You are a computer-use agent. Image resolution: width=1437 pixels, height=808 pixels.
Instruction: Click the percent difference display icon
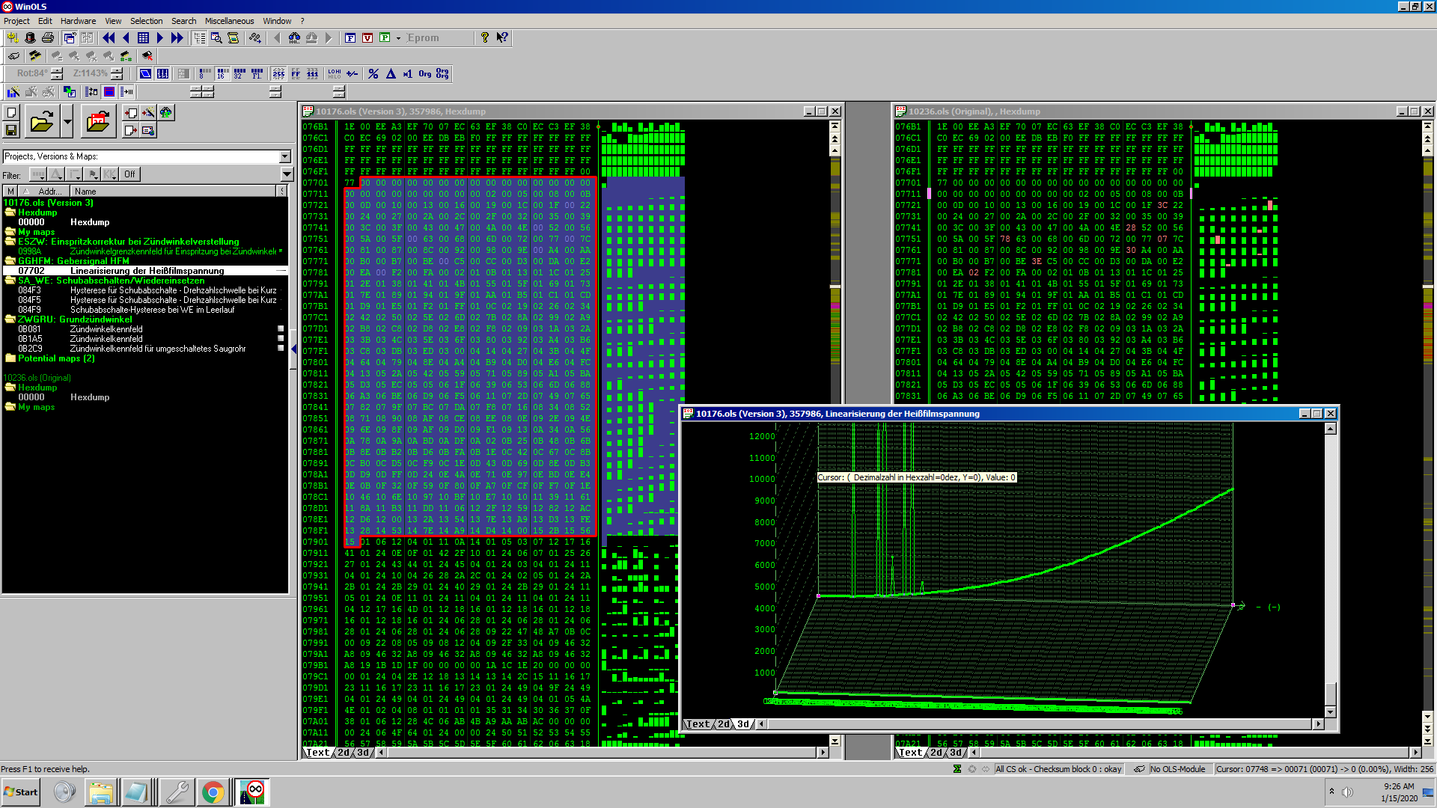click(x=373, y=73)
